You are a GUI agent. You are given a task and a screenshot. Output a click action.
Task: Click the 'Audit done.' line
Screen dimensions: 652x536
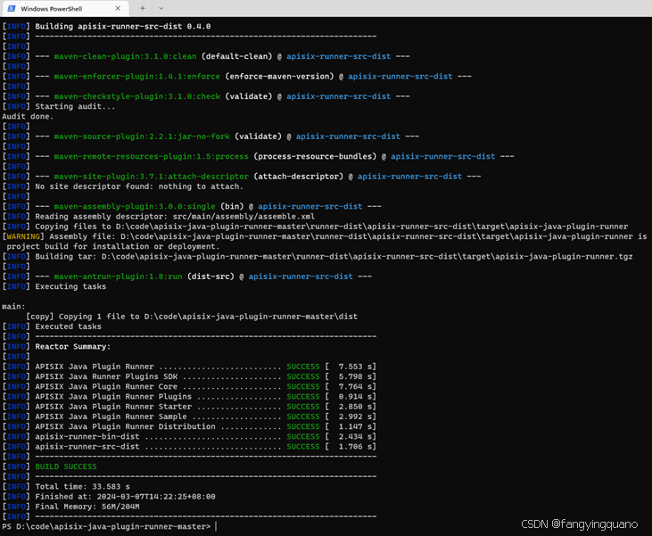[28, 116]
